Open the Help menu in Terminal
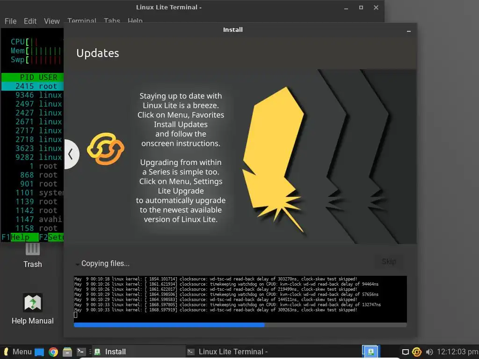The image size is (479, 359). pyautogui.click(x=135, y=21)
